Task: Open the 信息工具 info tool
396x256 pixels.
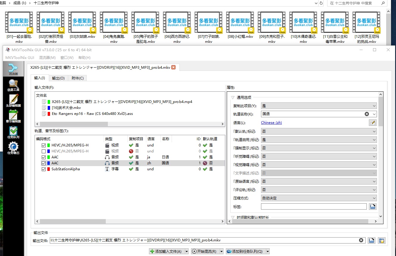Action: pos(13,85)
